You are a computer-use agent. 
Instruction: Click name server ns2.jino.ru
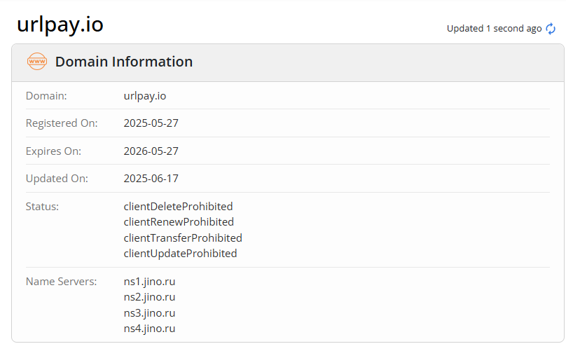tap(149, 297)
